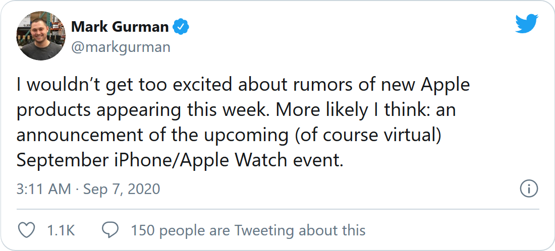Like the tweet with the heart icon

[26, 230]
